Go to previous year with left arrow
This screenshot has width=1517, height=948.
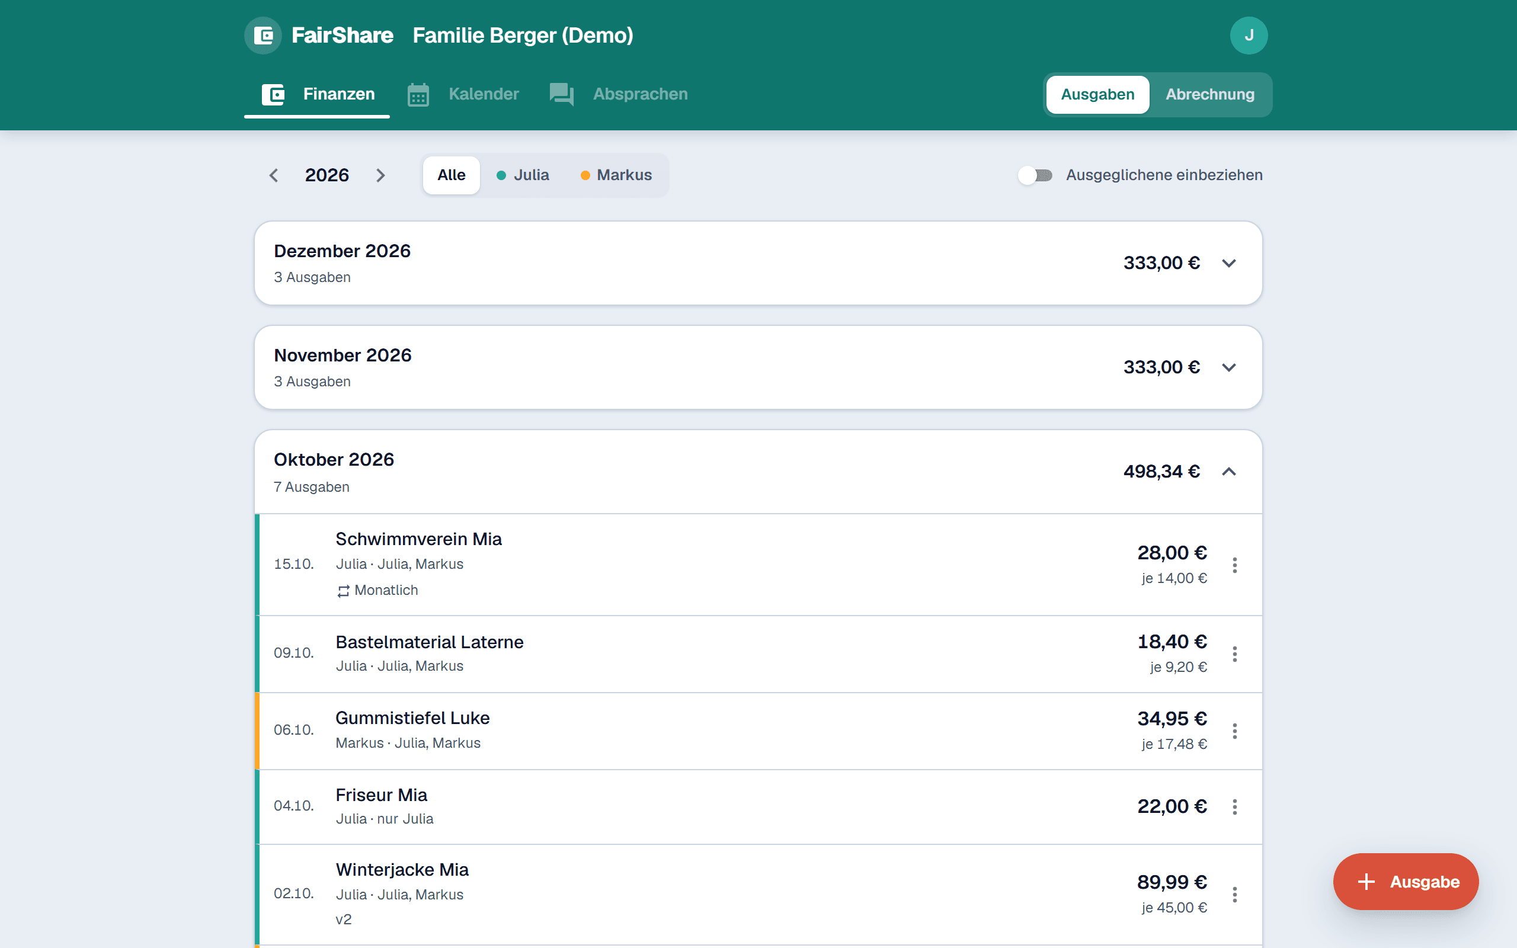pos(274,175)
